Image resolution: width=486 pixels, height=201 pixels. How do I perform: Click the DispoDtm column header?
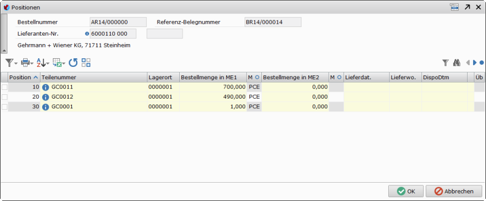pos(444,77)
